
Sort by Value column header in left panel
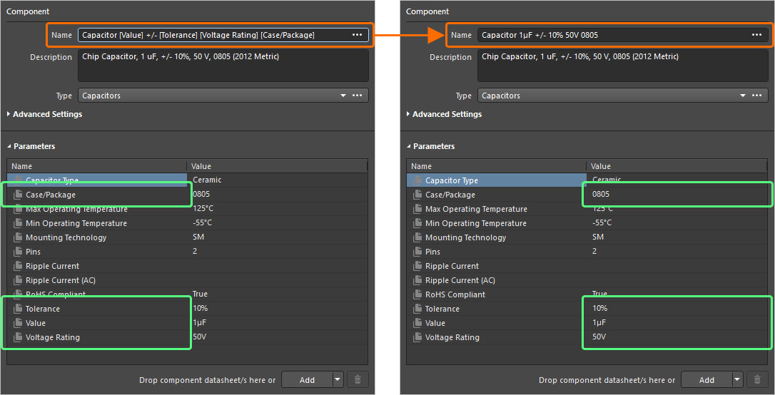coord(278,166)
